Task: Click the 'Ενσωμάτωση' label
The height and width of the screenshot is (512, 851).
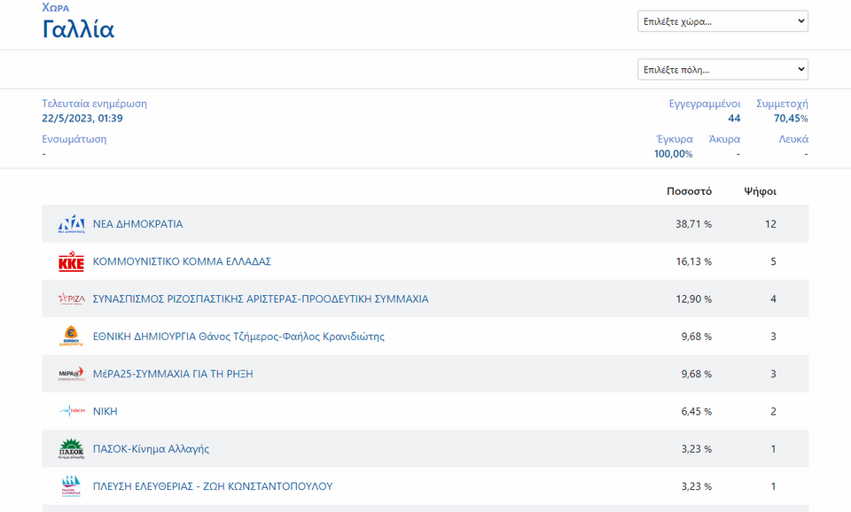Action: point(74,139)
